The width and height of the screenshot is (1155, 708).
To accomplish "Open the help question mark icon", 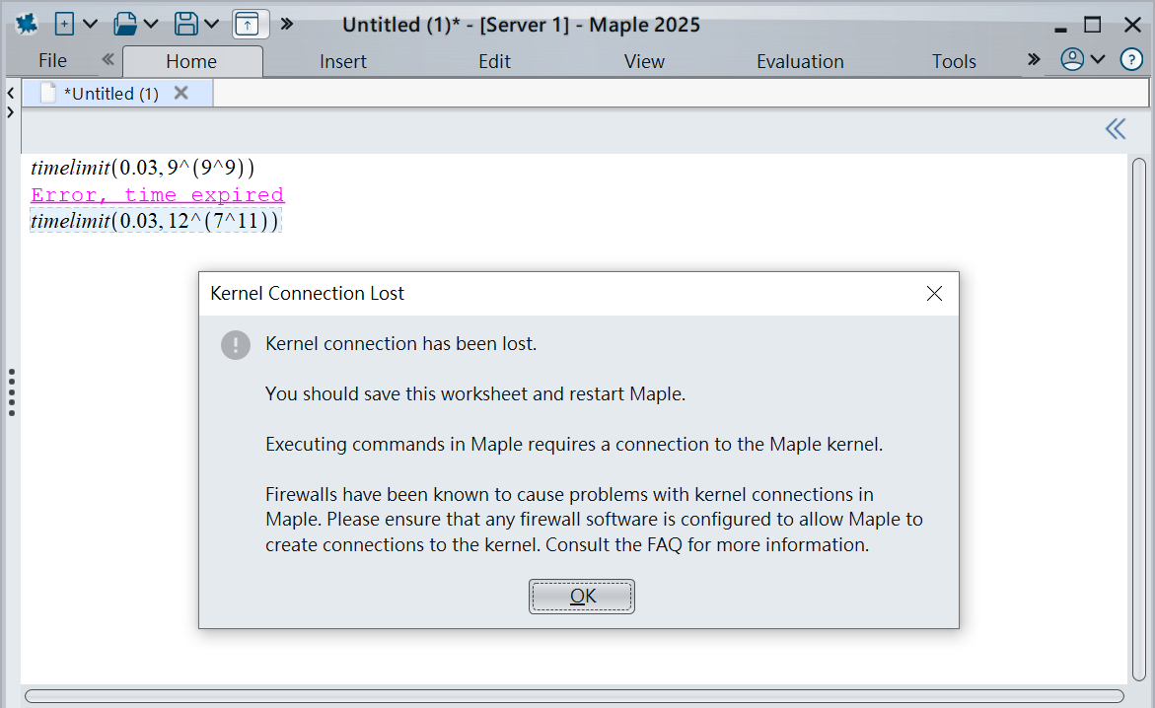I will click(1131, 60).
